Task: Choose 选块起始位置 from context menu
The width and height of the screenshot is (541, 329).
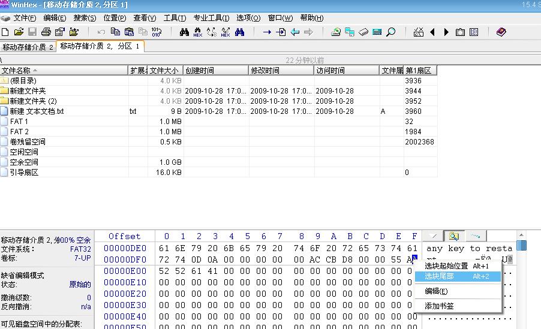Action: pos(458,266)
